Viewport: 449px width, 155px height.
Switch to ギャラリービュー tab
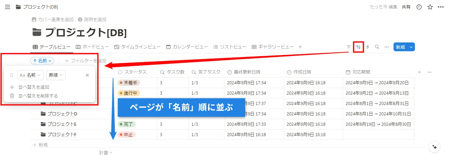coord(272,47)
